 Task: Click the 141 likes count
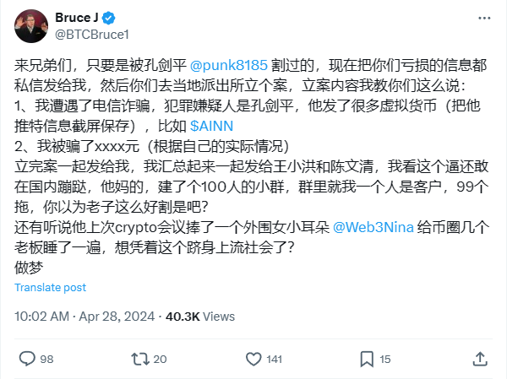pos(274,359)
